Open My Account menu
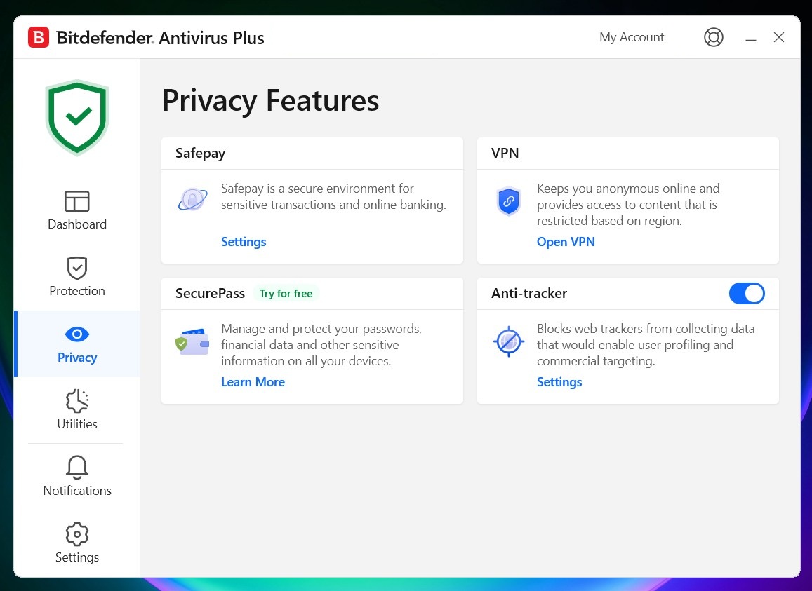The width and height of the screenshot is (812, 591). pyautogui.click(x=631, y=37)
